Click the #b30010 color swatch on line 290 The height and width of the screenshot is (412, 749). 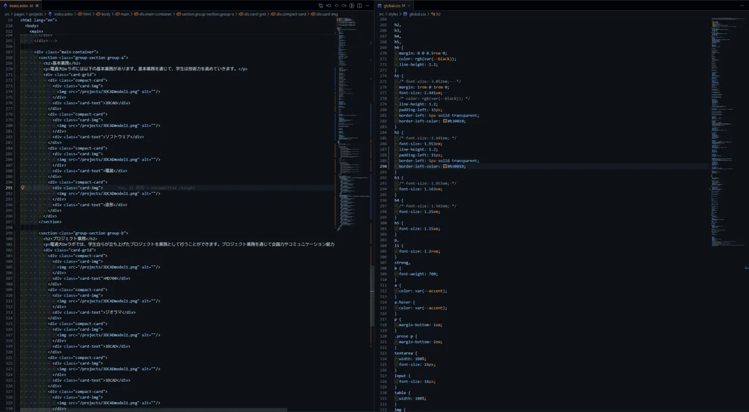pyautogui.click(x=445, y=167)
